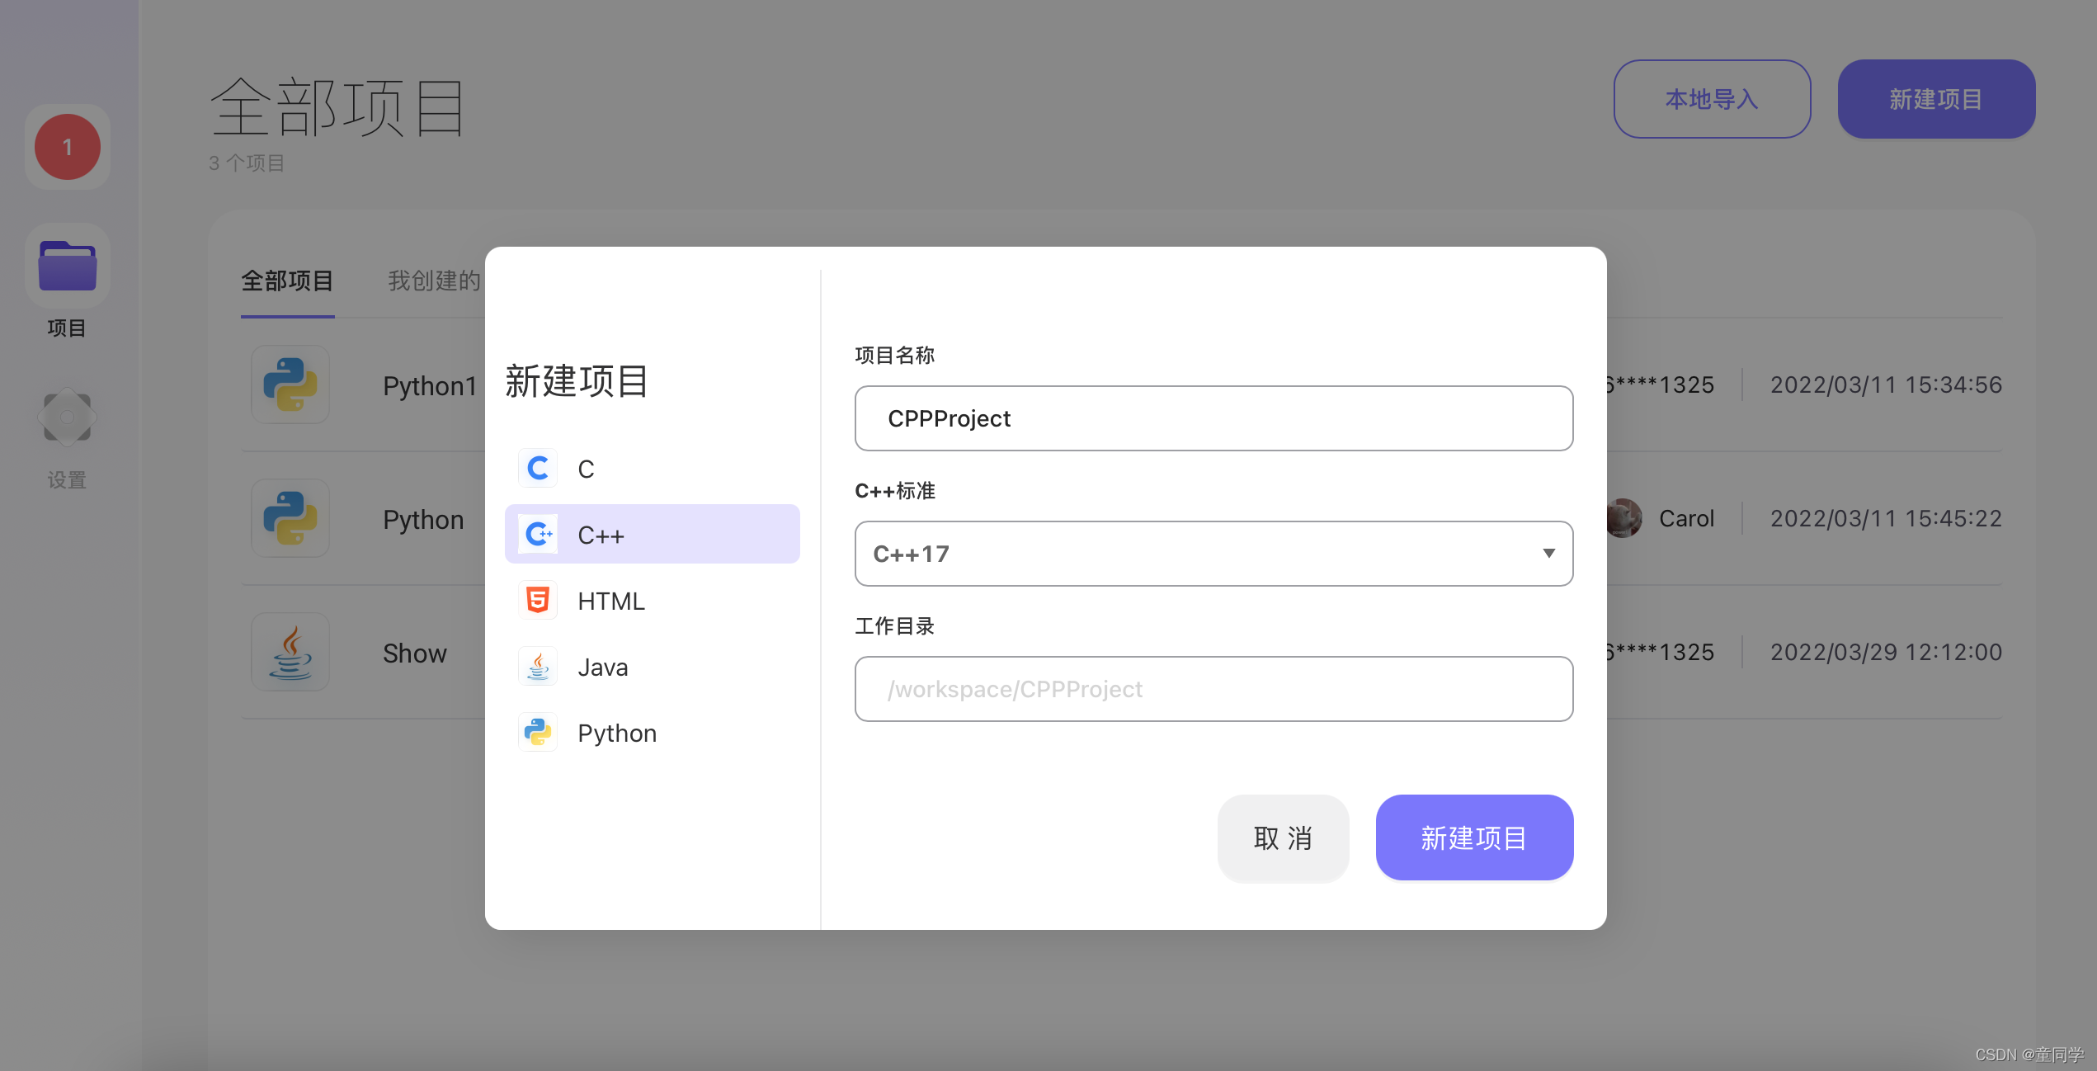Click the red notification badge avatar

[x=68, y=147]
